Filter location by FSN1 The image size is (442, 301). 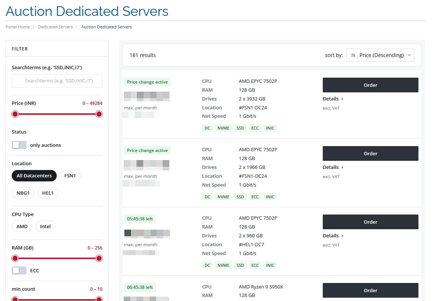click(x=70, y=176)
